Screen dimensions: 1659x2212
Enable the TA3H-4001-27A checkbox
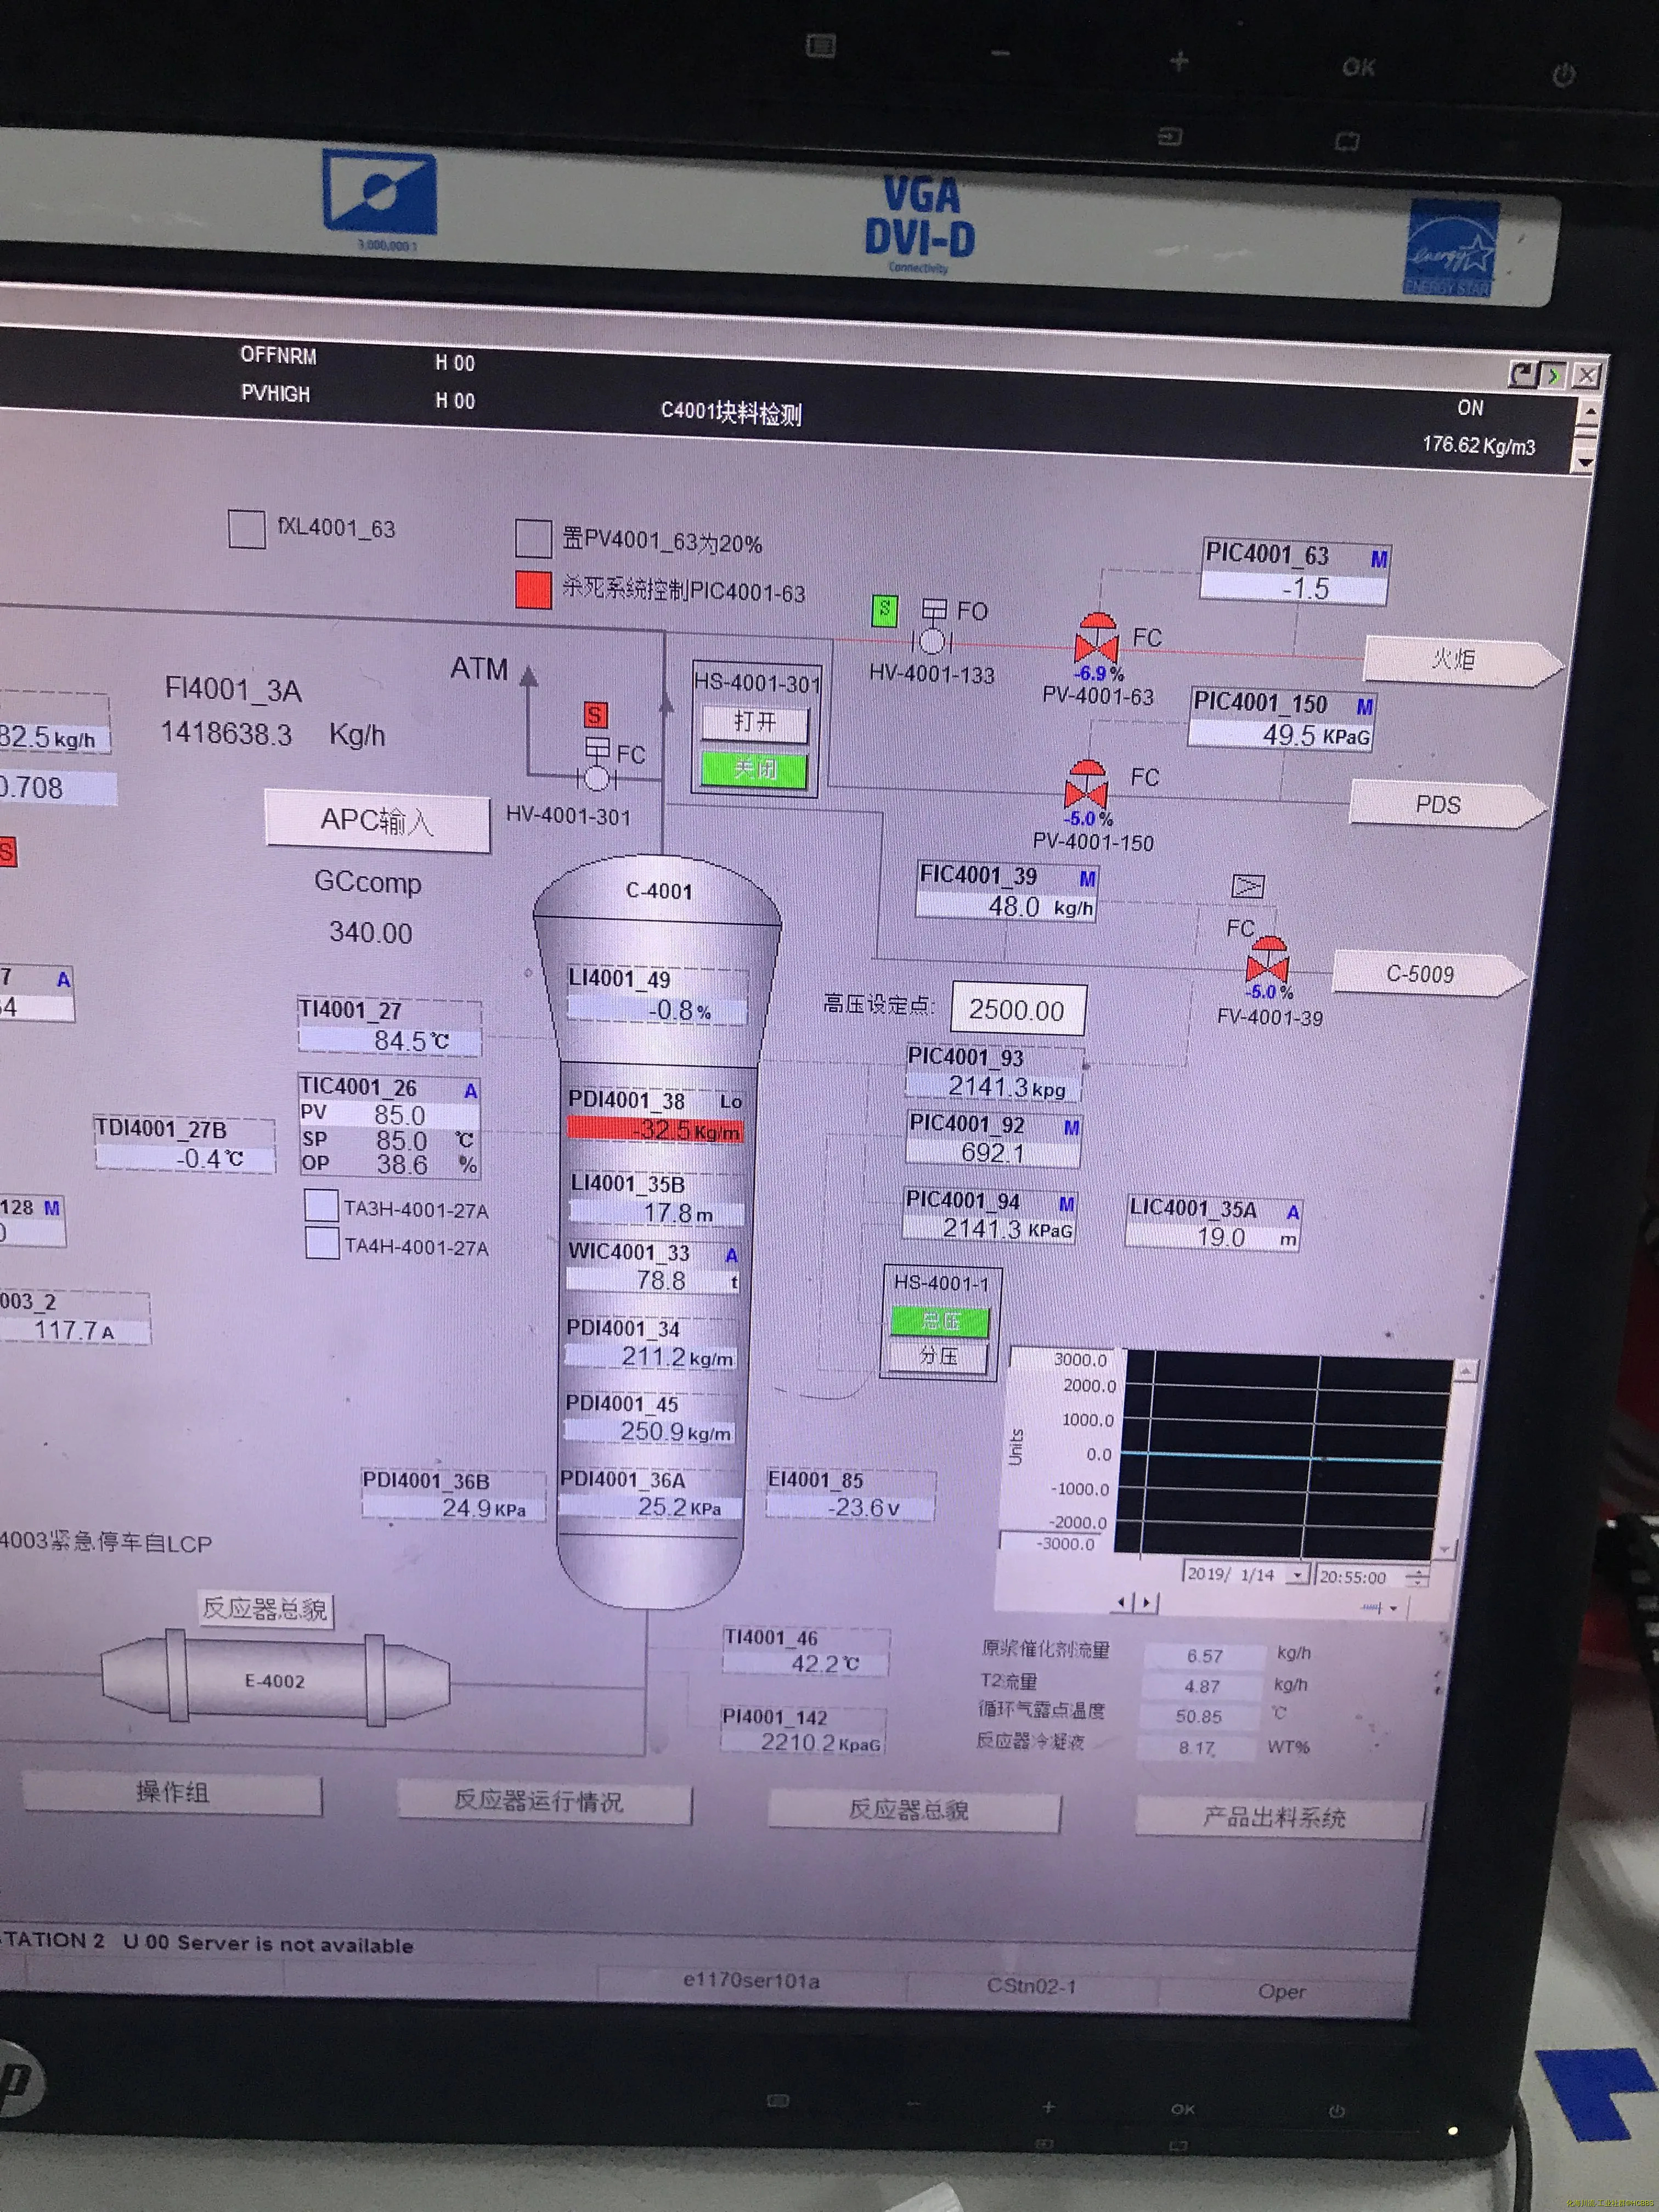click(321, 1205)
